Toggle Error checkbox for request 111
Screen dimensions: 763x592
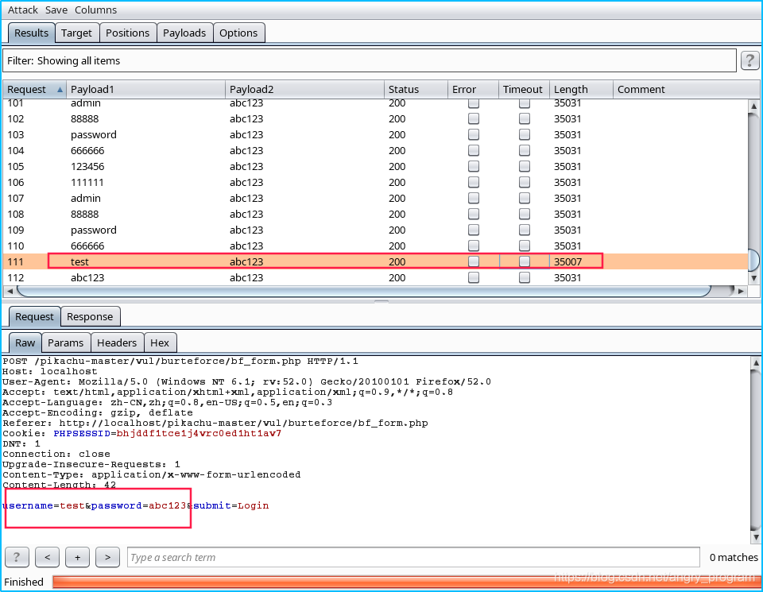(x=474, y=261)
